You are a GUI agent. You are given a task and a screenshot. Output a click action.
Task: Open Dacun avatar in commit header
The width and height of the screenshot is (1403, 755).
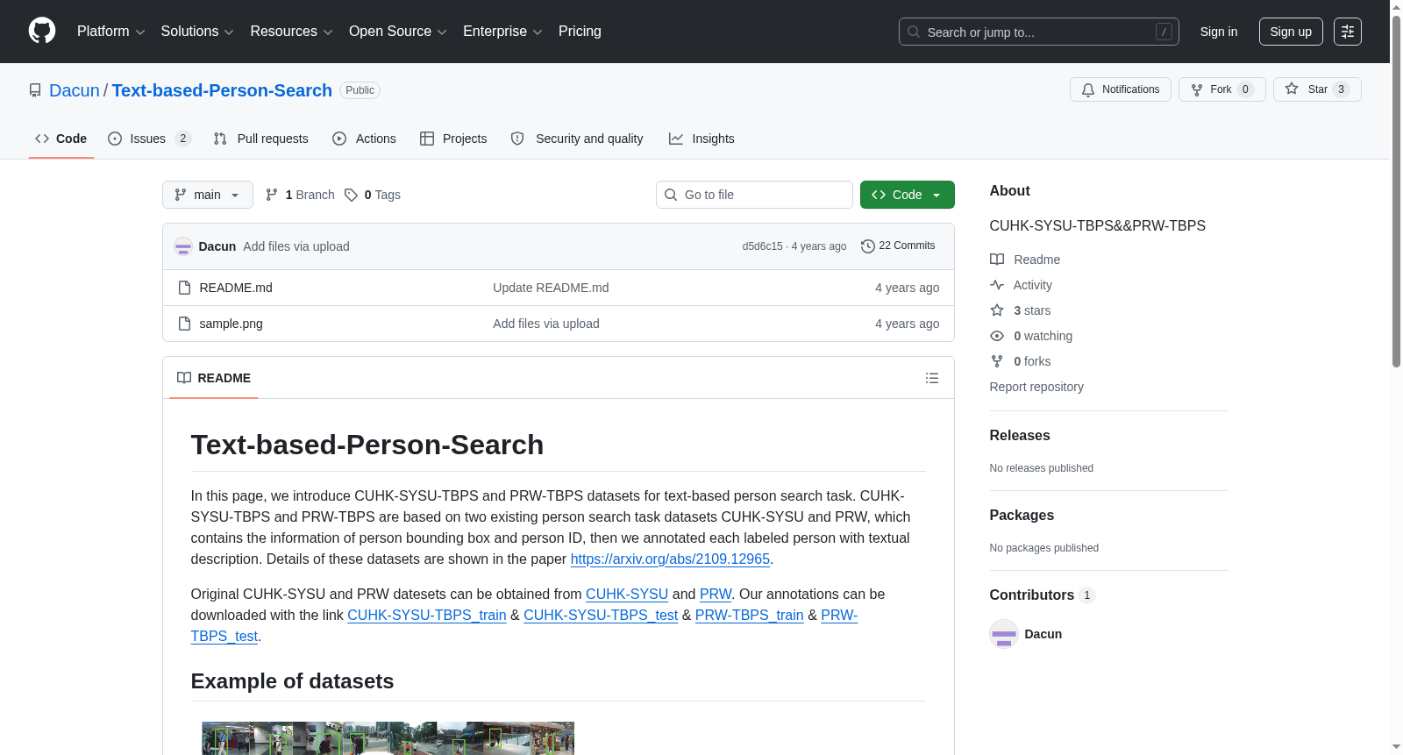pyautogui.click(x=183, y=246)
